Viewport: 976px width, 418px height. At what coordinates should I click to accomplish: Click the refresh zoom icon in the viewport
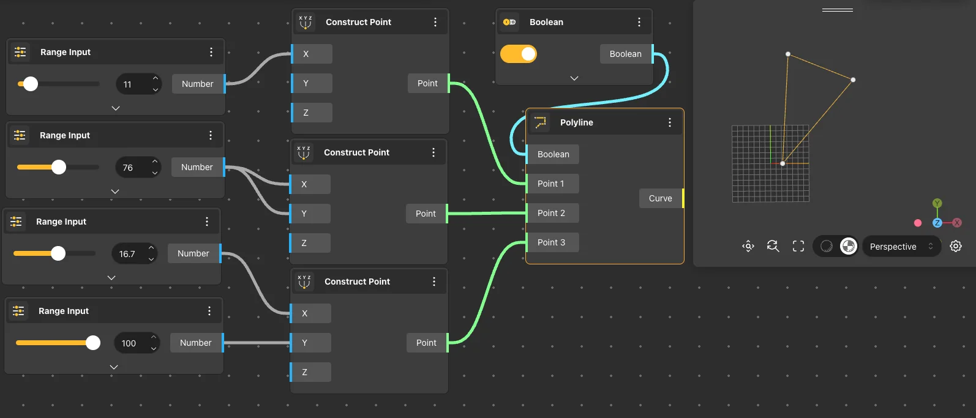[773, 246]
